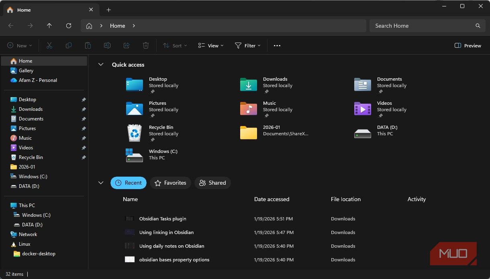
Task: Open the 2026-01 folder icon in Quick access
Action: 248,133
